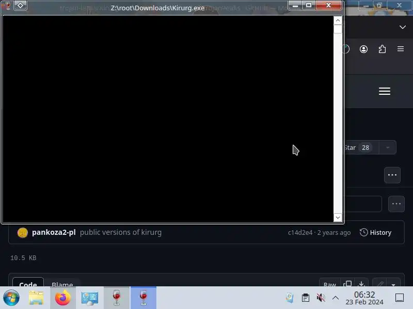Download the raw file icon
Image resolution: width=413 pixels, height=309 pixels.
pyautogui.click(x=361, y=283)
